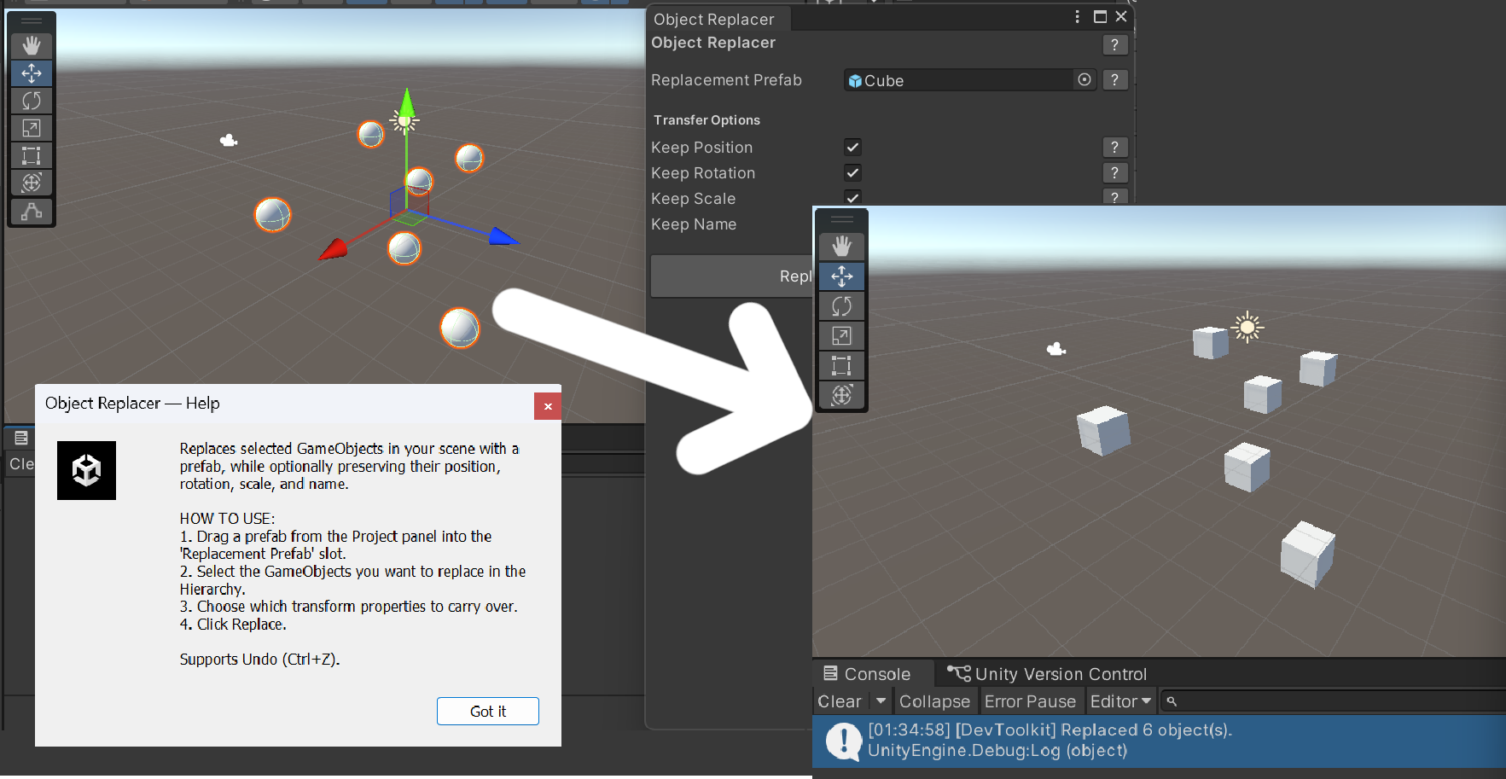Uncheck the Keep Position checkbox

[x=852, y=148]
